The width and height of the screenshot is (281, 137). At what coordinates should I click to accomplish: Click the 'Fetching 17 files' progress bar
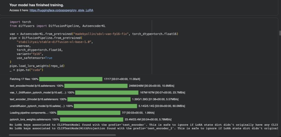click(71, 79)
